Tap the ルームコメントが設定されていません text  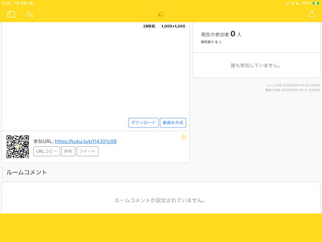(160, 200)
